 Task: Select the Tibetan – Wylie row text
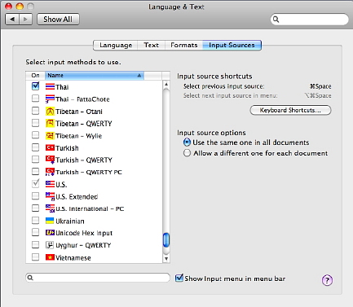click(x=78, y=136)
